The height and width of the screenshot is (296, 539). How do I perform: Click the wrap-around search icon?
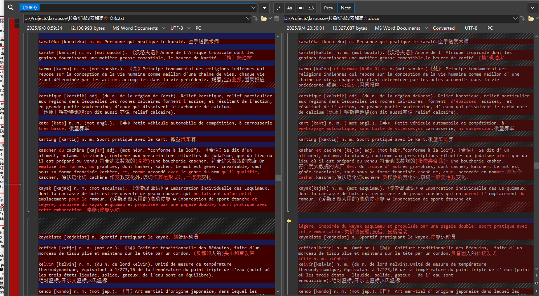(x=311, y=8)
